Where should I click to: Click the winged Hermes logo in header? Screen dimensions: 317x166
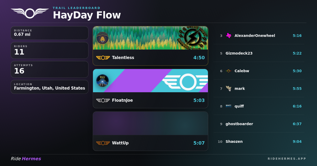pyautogui.click(x=30, y=13)
